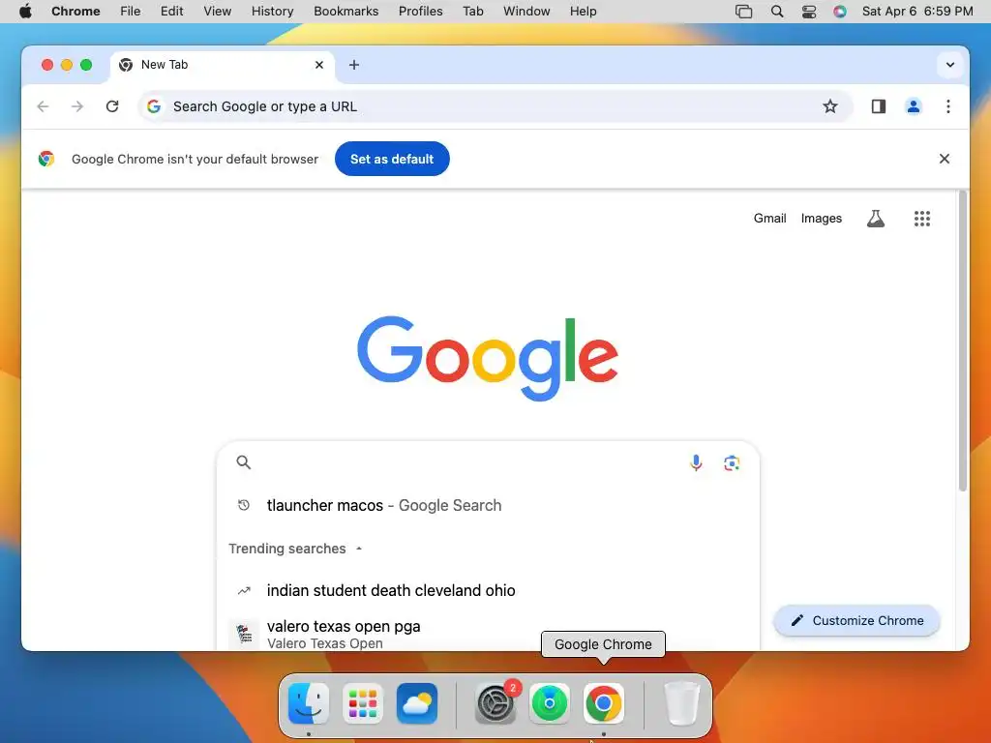Screen dimensions: 991x743
Task: Select the New Tab tab
Action: point(223,65)
